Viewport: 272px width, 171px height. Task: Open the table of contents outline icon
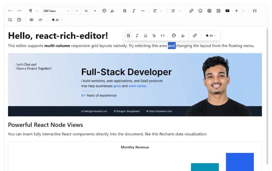pos(255,11)
